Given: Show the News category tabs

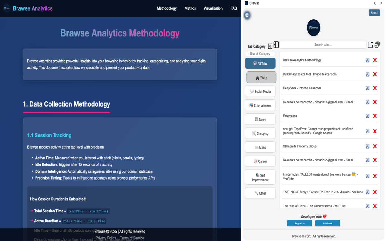Looking at the screenshot, I should [x=260, y=119].
